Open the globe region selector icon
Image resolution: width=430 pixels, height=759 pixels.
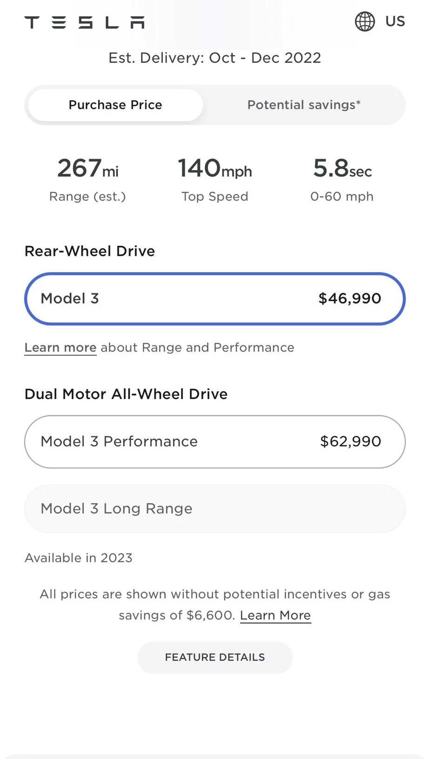point(365,21)
